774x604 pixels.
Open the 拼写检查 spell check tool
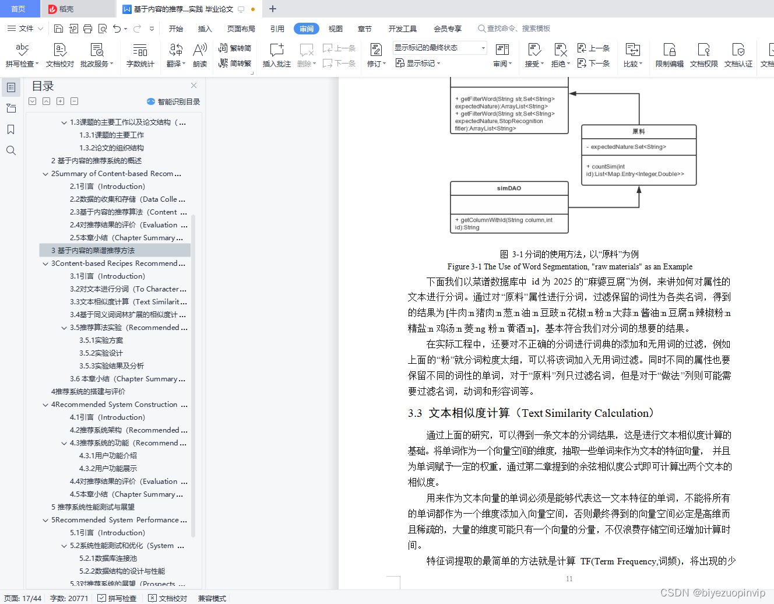click(22, 55)
